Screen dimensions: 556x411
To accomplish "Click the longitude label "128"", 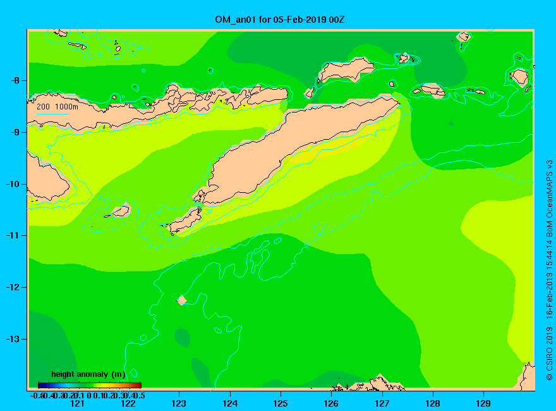I will [x=433, y=403].
